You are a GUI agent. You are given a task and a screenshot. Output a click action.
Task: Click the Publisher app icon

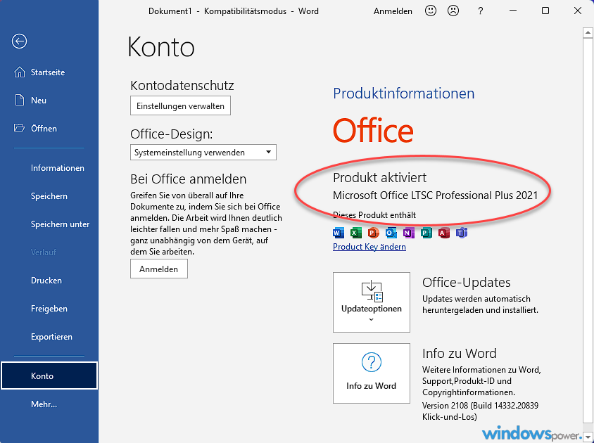[x=426, y=233]
